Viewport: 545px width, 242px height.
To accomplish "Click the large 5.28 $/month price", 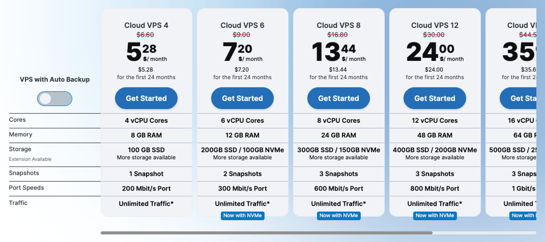I will (146, 53).
